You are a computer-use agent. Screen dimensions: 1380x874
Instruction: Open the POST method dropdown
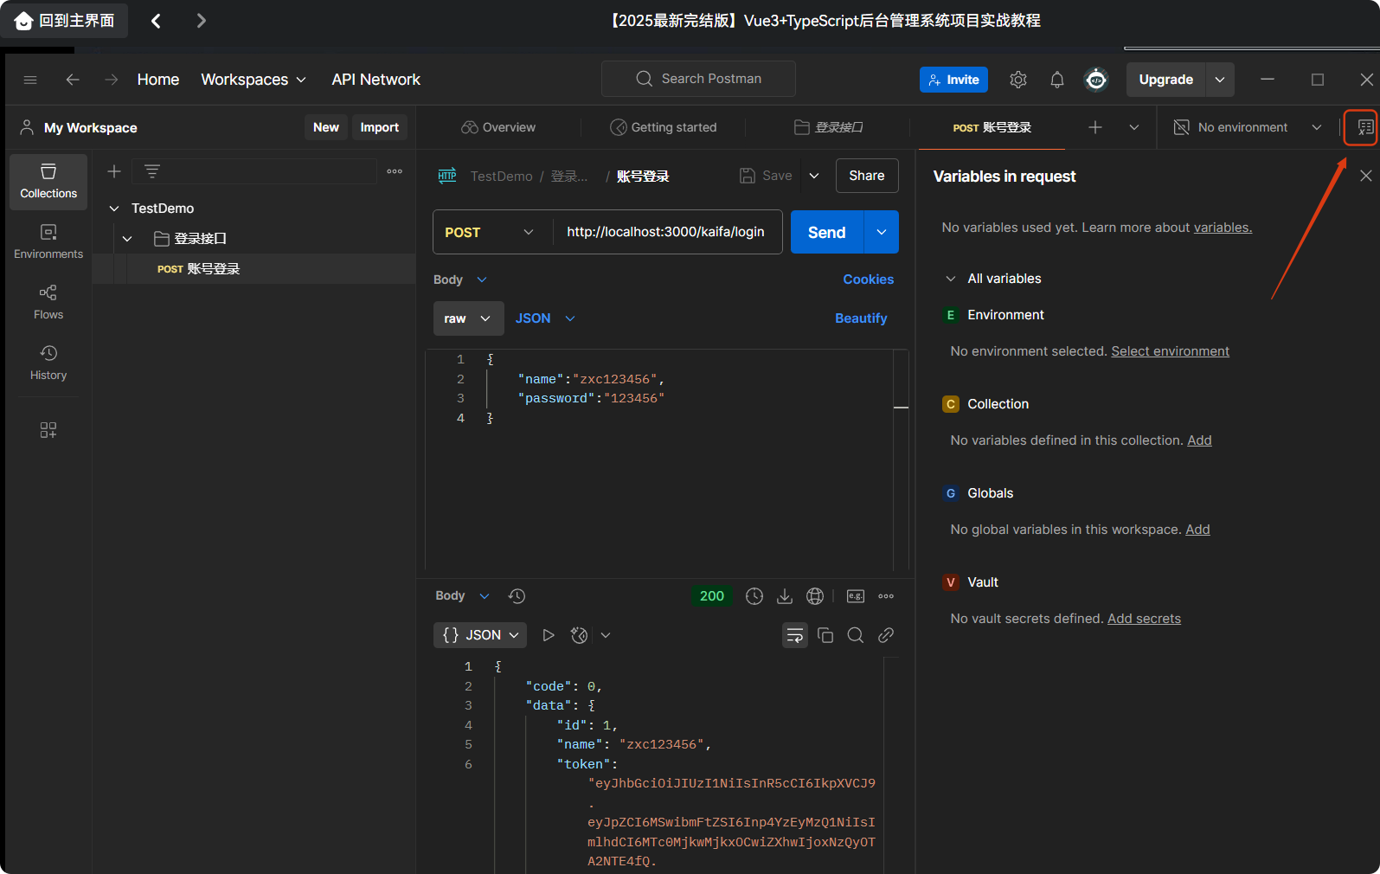pyautogui.click(x=490, y=232)
